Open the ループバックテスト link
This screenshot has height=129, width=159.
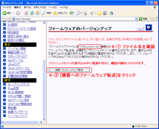click(19, 84)
